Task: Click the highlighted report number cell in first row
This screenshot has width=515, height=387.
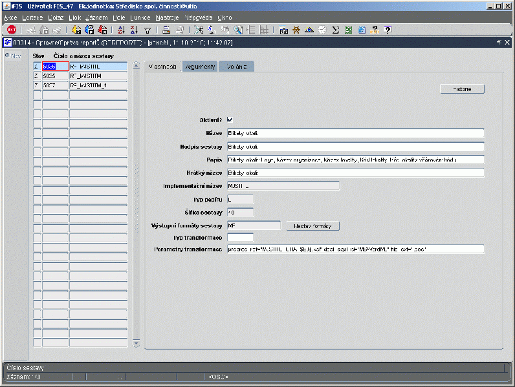Action: 55,67
